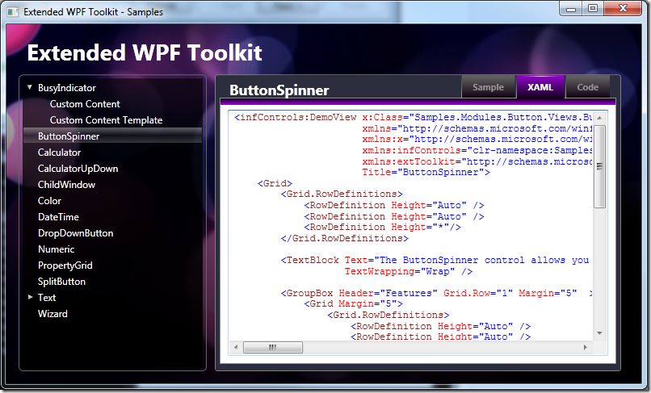Select the PropertyGrid entry
Image resolution: width=651 pixels, height=393 pixels.
[x=65, y=265]
